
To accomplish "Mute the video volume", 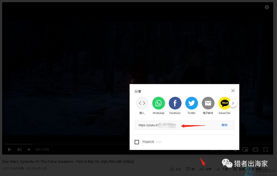I will coord(29,149).
